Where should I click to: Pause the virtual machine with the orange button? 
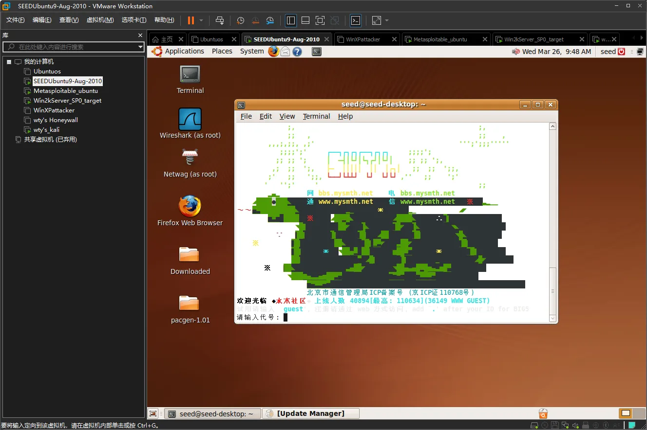(x=190, y=20)
